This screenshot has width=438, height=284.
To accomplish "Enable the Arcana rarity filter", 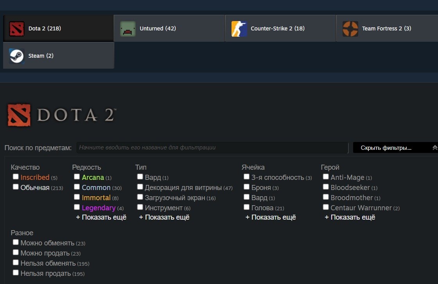I will click(77, 177).
